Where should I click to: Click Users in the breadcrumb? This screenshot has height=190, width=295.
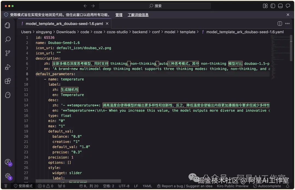click(26, 32)
